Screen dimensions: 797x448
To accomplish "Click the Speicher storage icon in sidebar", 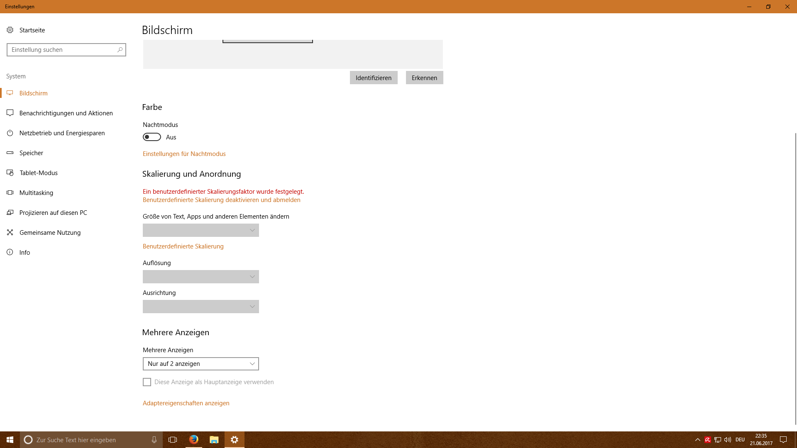I will tap(10, 153).
